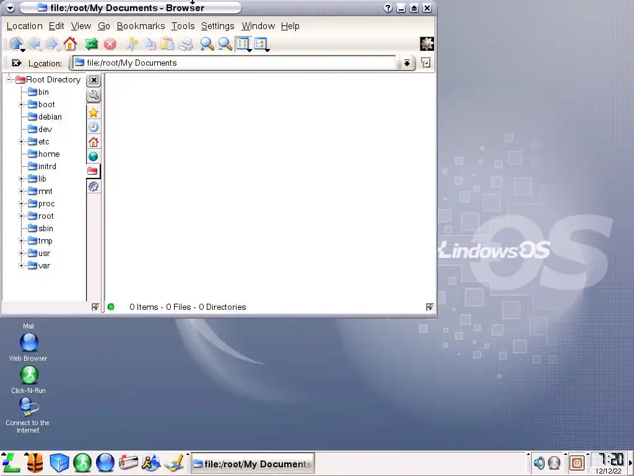Expand the lib folder node

click(22, 179)
